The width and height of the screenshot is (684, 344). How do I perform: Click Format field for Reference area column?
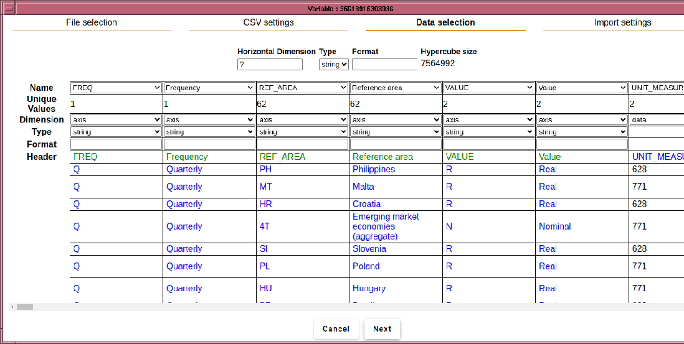coord(396,144)
